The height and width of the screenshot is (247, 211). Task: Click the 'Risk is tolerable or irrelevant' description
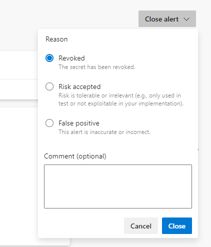[x=121, y=99]
